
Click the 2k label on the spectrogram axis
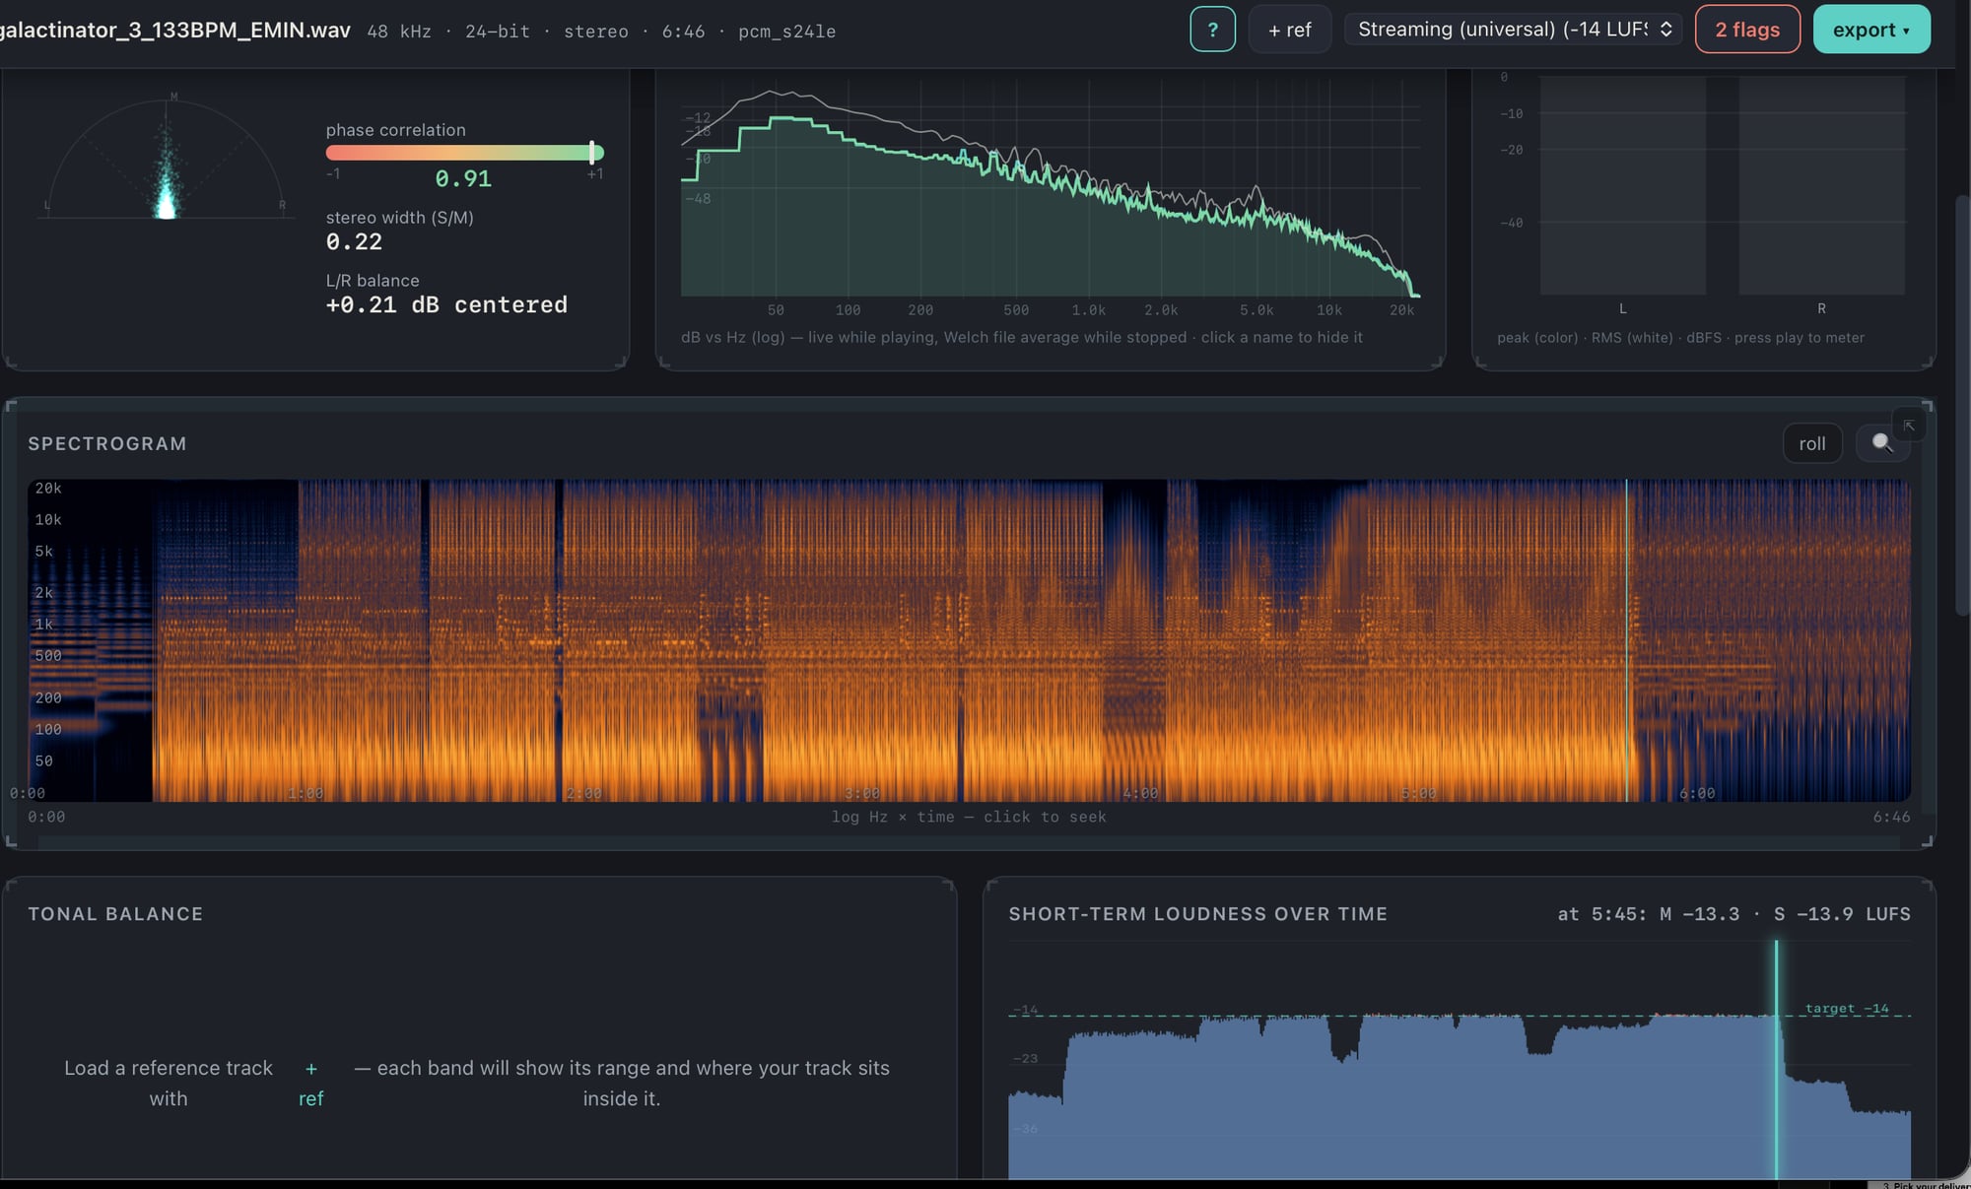pyautogui.click(x=43, y=593)
